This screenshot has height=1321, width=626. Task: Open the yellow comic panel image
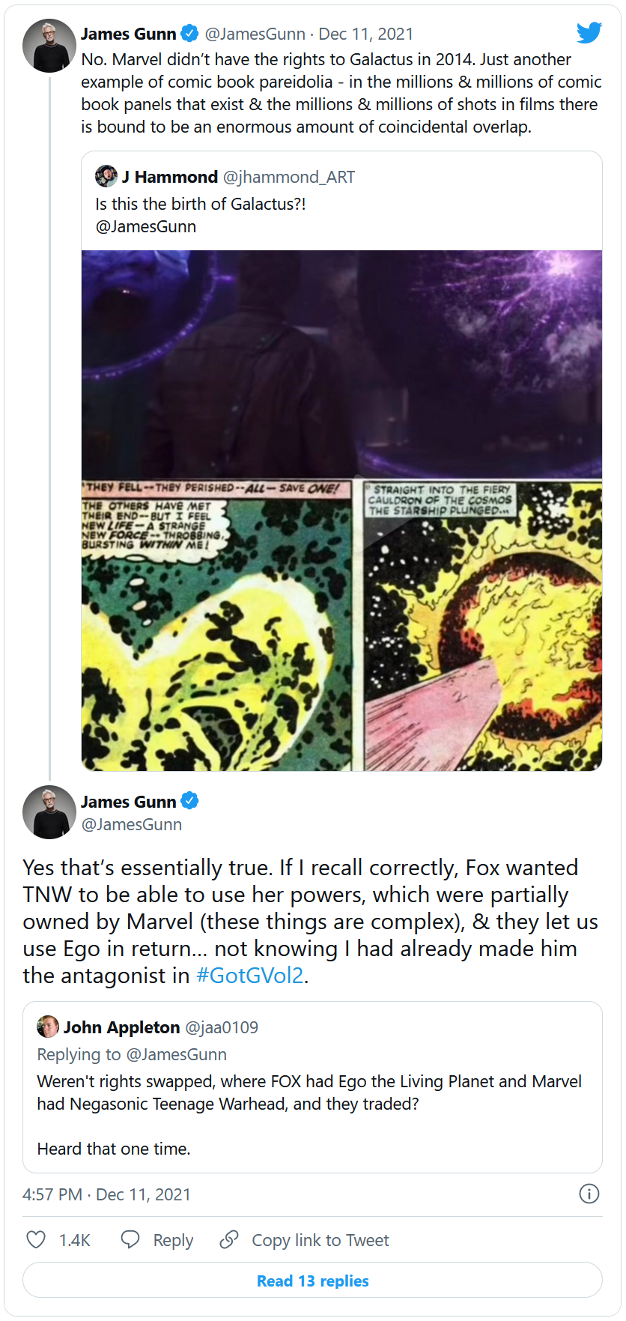[x=341, y=626]
